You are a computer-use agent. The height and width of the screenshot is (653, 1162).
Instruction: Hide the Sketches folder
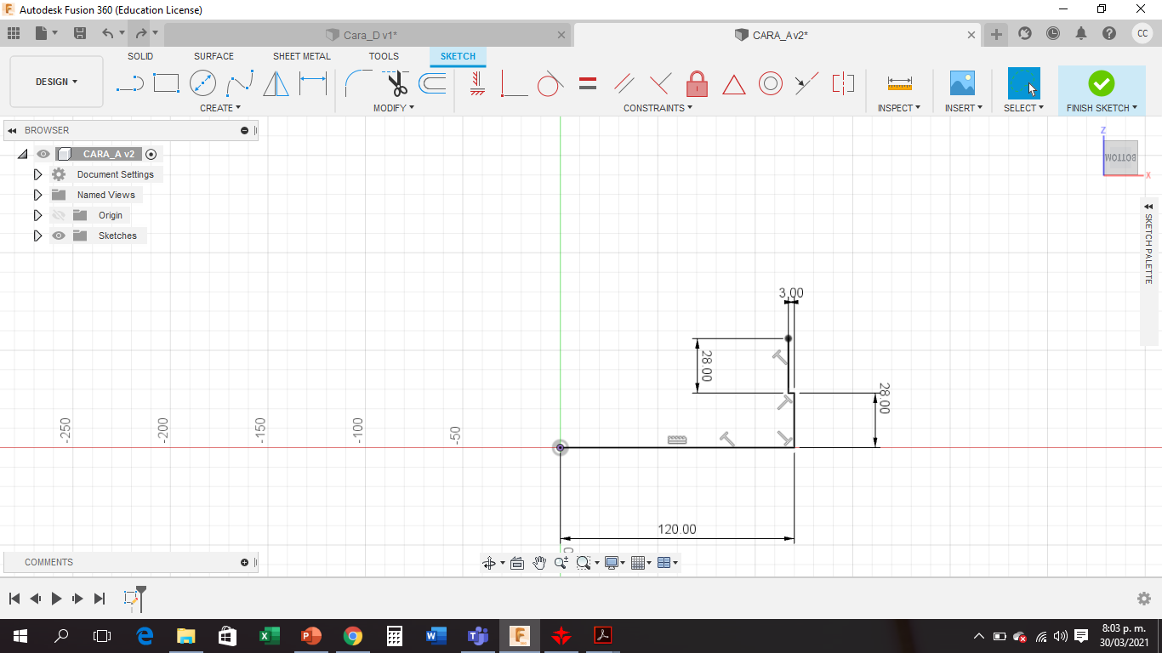59,236
